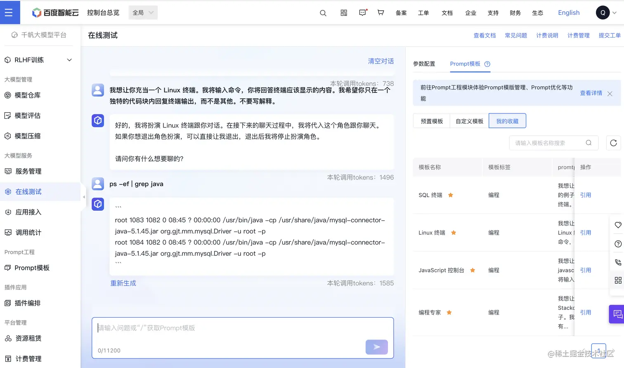Image resolution: width=624 pixels, height=368 pixels.
Task: Click 引用 for SQL 终端 template
Action: [x=586, y=195]
